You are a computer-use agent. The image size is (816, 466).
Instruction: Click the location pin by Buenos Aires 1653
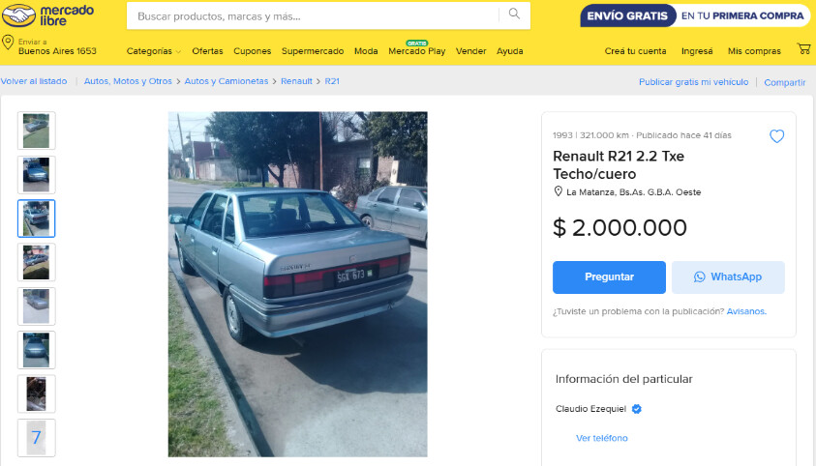tap(8, 43)
